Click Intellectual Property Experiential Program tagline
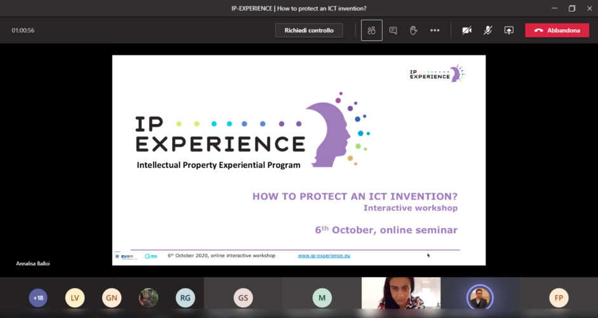598x318 pixels. (219, 165)
